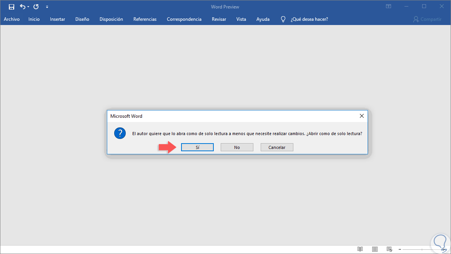
Task: Click the lightbulb Tell Me icon
Action: coord(283,19)
